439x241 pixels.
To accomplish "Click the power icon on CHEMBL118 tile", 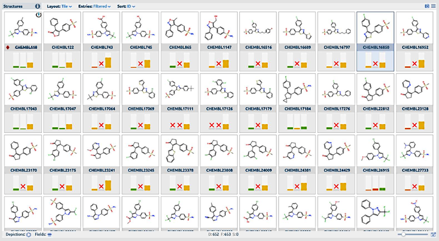I will click(38, 15).
